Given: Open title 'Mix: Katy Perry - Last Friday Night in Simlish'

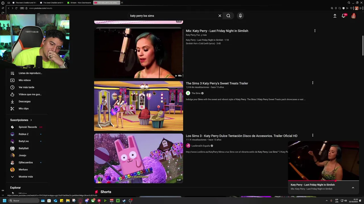Looking at the screenshot, I should coord(217,31).
